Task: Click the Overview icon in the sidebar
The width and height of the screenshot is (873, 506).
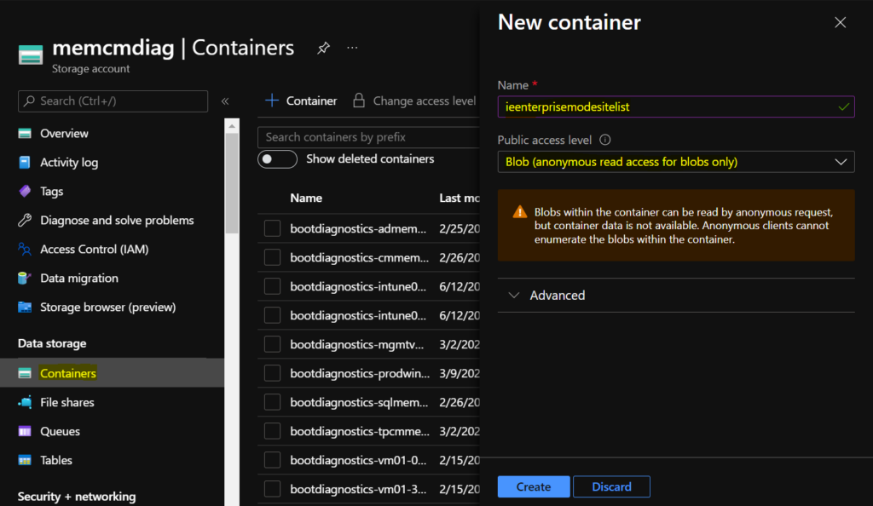Action: [x=25, y=134]
